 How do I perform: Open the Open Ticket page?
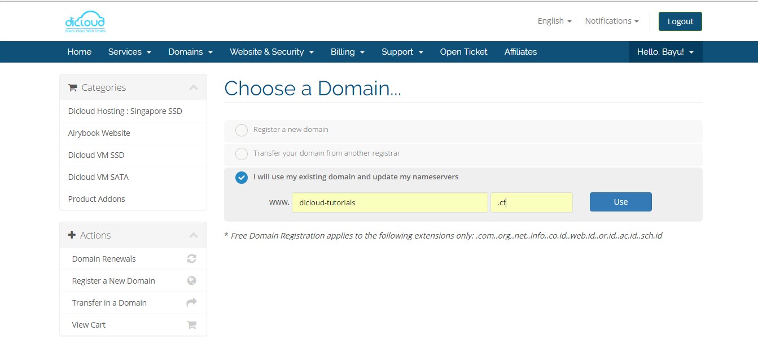pyautogui.click(x=463, y=52)
